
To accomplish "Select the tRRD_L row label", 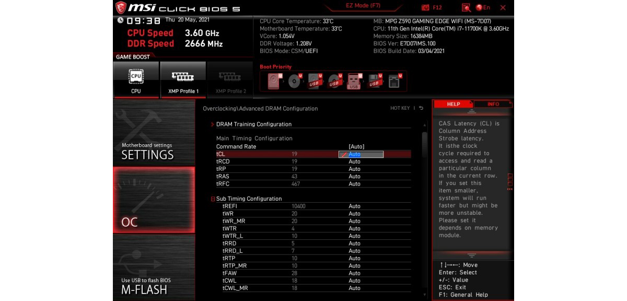I will (233, 251).
